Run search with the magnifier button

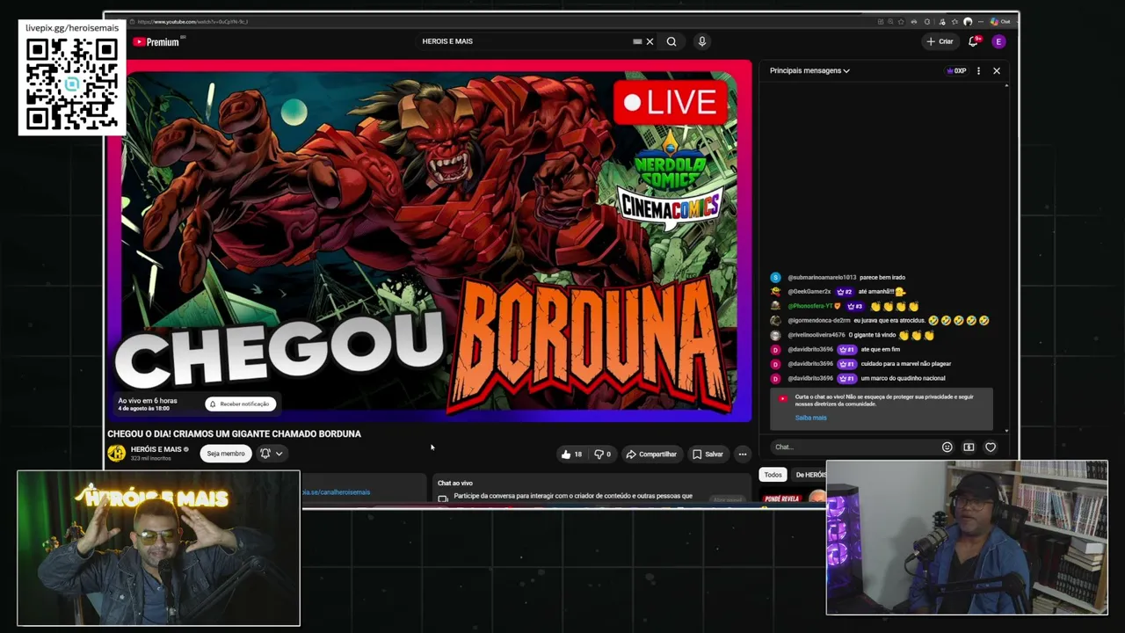click(671, 41)
